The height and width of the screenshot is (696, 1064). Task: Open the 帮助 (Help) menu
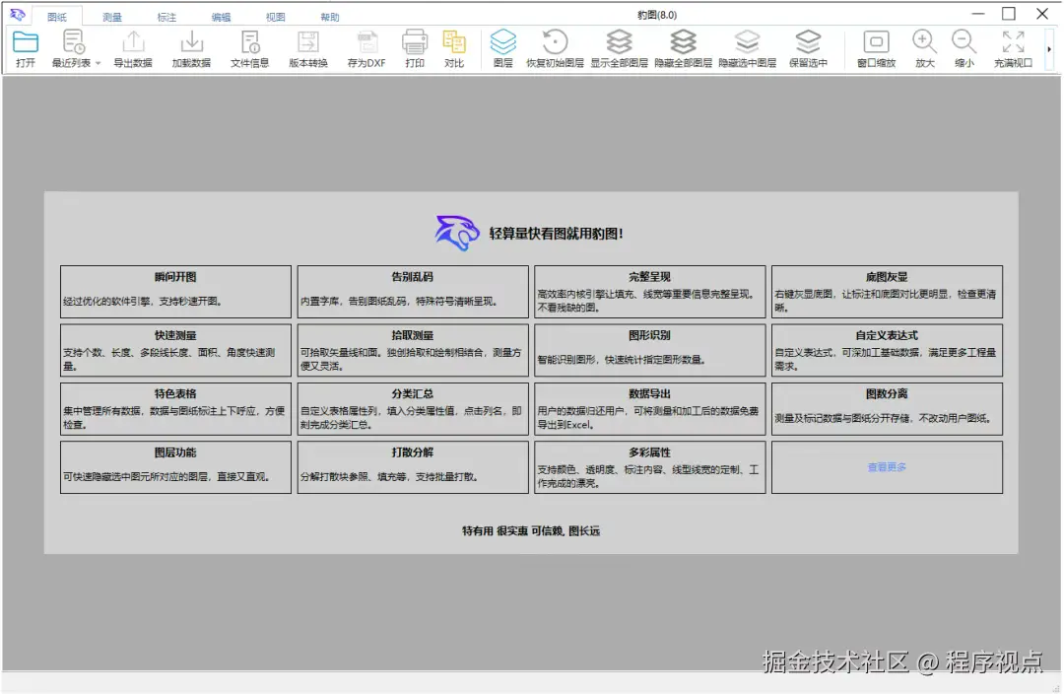[329, 15]
